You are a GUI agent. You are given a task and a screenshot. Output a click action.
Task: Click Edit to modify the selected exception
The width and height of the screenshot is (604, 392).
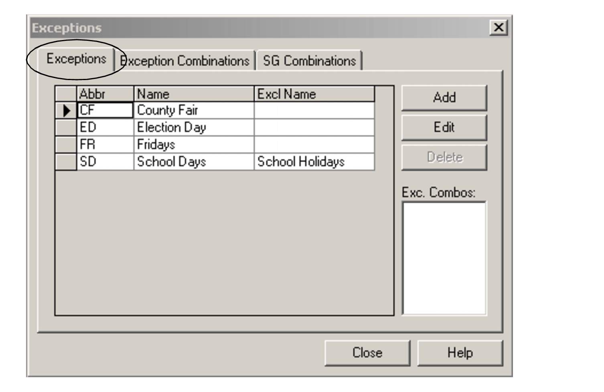(x=444, y=128)
